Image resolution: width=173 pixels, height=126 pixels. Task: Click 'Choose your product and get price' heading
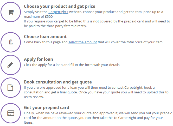click(x=60, y=7)
